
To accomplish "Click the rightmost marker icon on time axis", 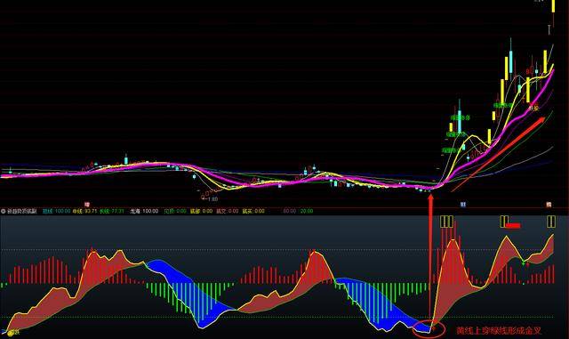I will point(549,205).
